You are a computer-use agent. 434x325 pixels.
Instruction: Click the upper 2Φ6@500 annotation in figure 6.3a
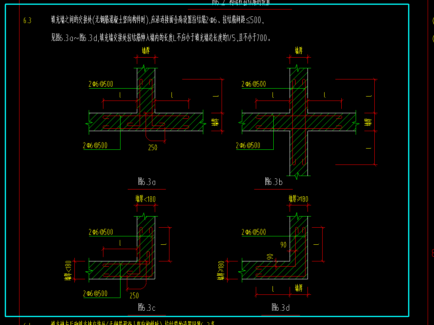pos(101,84)
